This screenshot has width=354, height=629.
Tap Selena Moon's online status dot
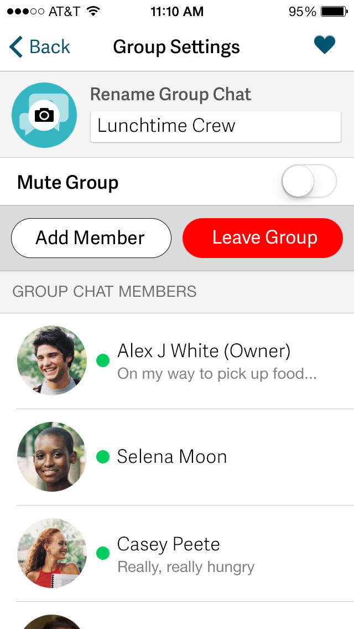tap(103, 457)
